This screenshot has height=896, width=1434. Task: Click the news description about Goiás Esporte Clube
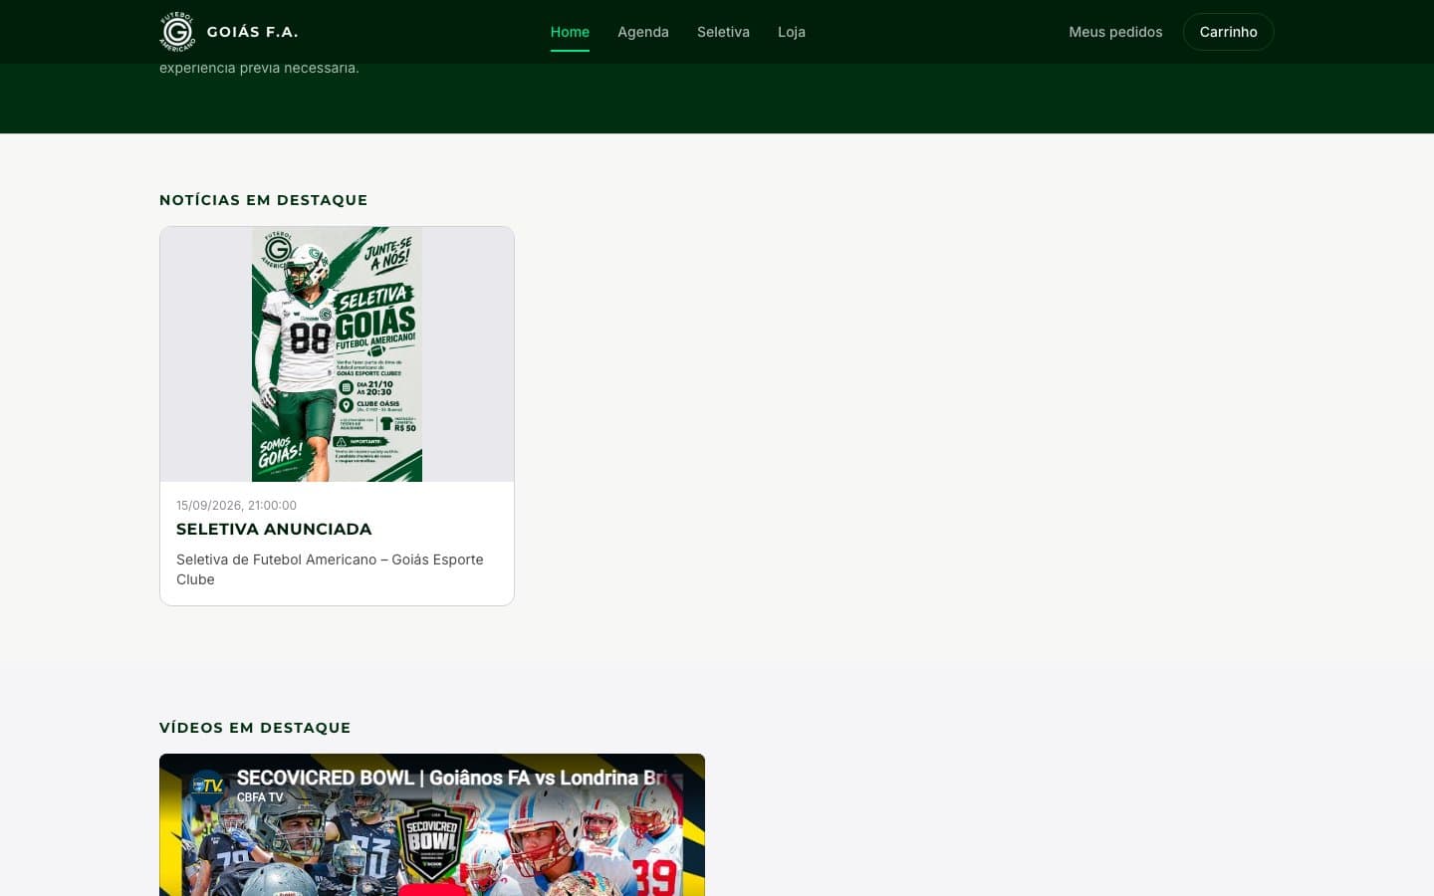(x=330, y=569)
